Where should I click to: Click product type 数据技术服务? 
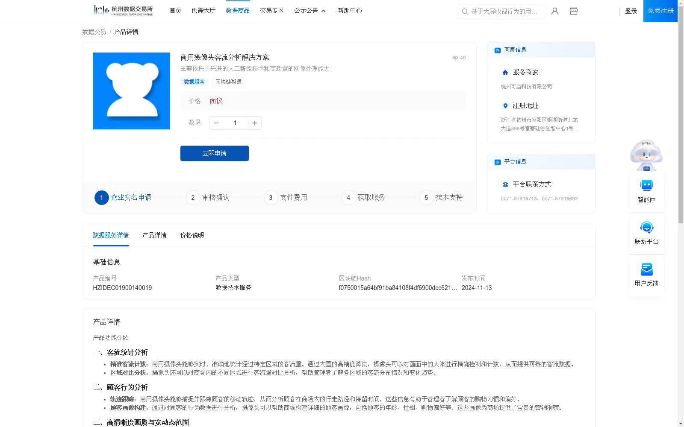pyautogui.click(x=233, y=288)
